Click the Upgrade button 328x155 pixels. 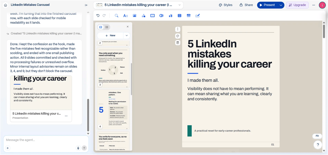click(x=297, y=5)
